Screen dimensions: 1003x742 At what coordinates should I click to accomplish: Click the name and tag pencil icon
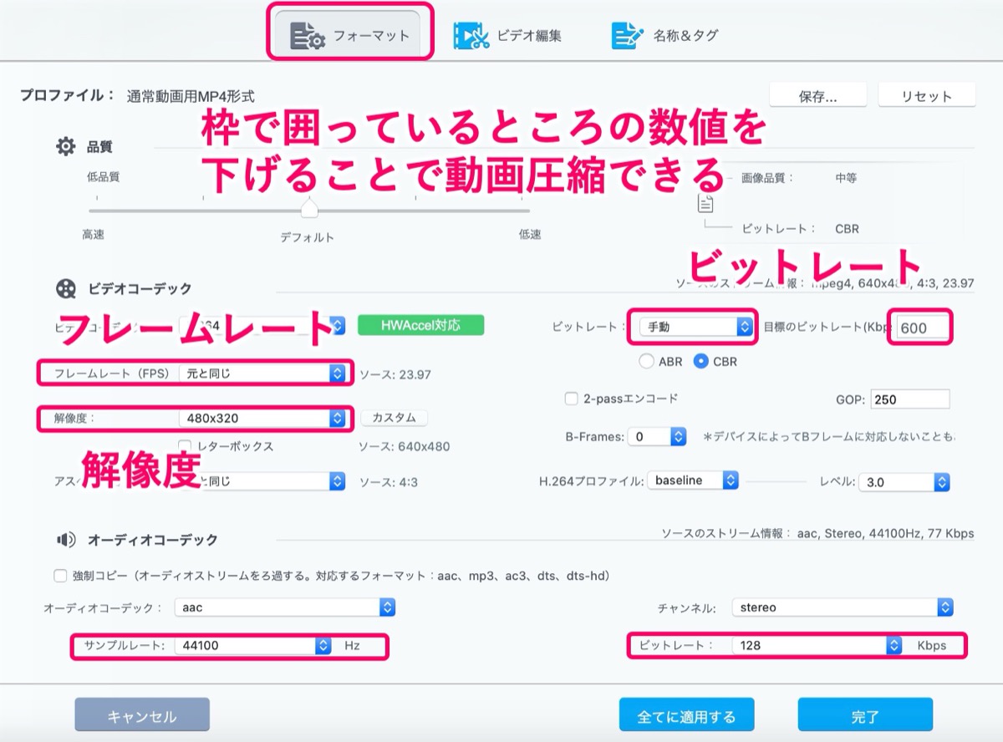coord(627,35)
